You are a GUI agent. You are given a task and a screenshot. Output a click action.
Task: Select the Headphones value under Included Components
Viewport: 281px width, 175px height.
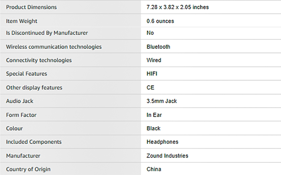162,142
